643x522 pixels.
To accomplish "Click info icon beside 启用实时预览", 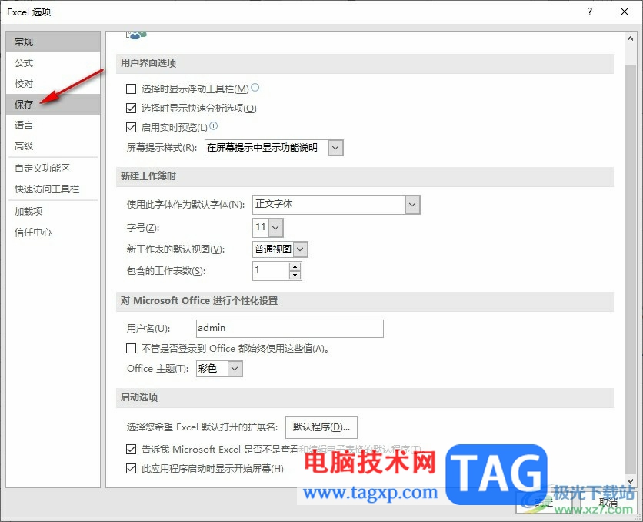I will pos(214,125).
